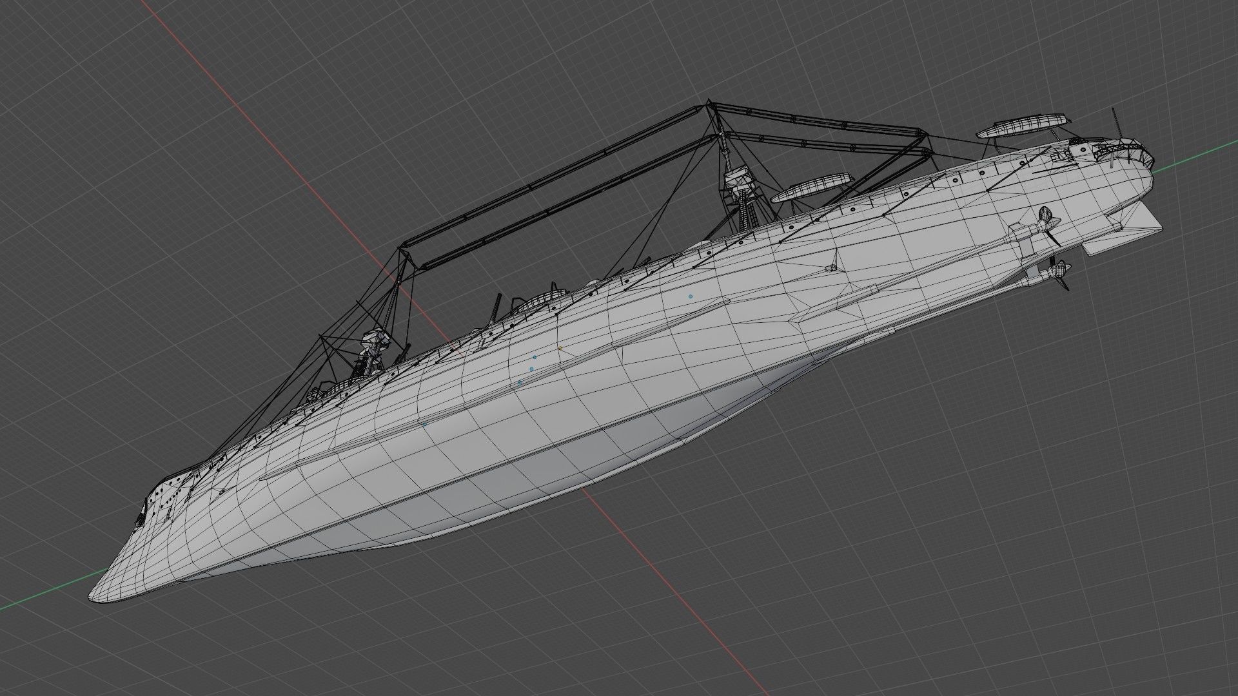Select the lifeboat beside the taller mast
Screen dimensions: 1238x696
coord(812,188)
